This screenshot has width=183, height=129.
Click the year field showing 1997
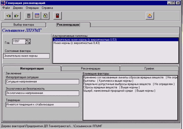coord(19,41)
